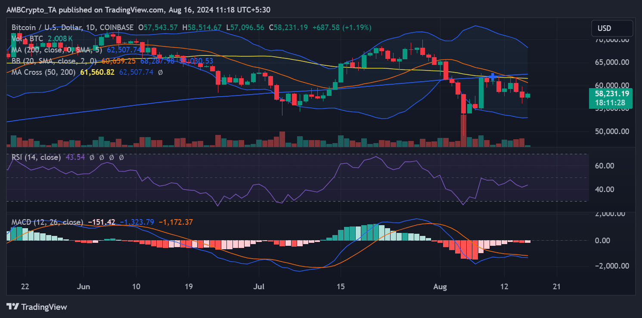Click the 2,000.00 MACD axis label
Viewport: 642px width, 318px height.
[x=611, y=214]
